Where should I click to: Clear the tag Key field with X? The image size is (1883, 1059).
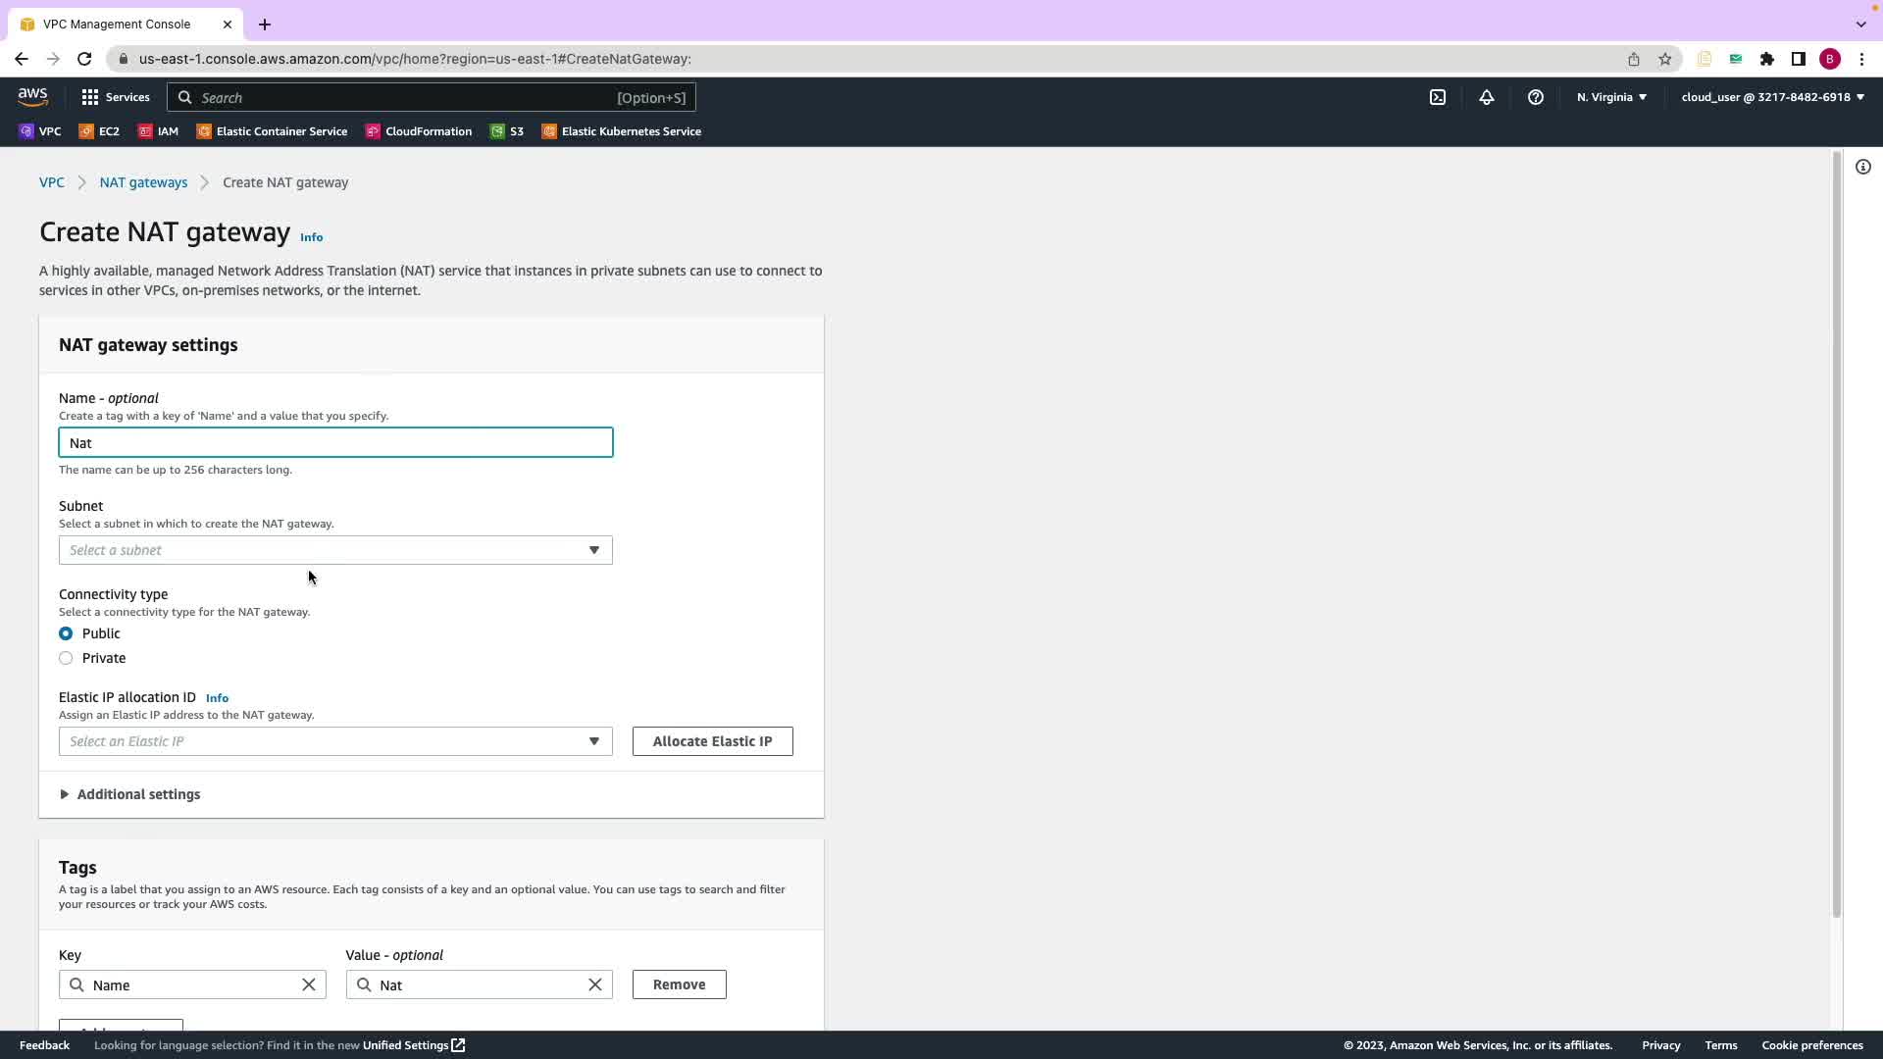(309, 984)
